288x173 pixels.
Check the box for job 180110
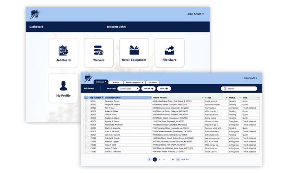(x=86, y=105)
